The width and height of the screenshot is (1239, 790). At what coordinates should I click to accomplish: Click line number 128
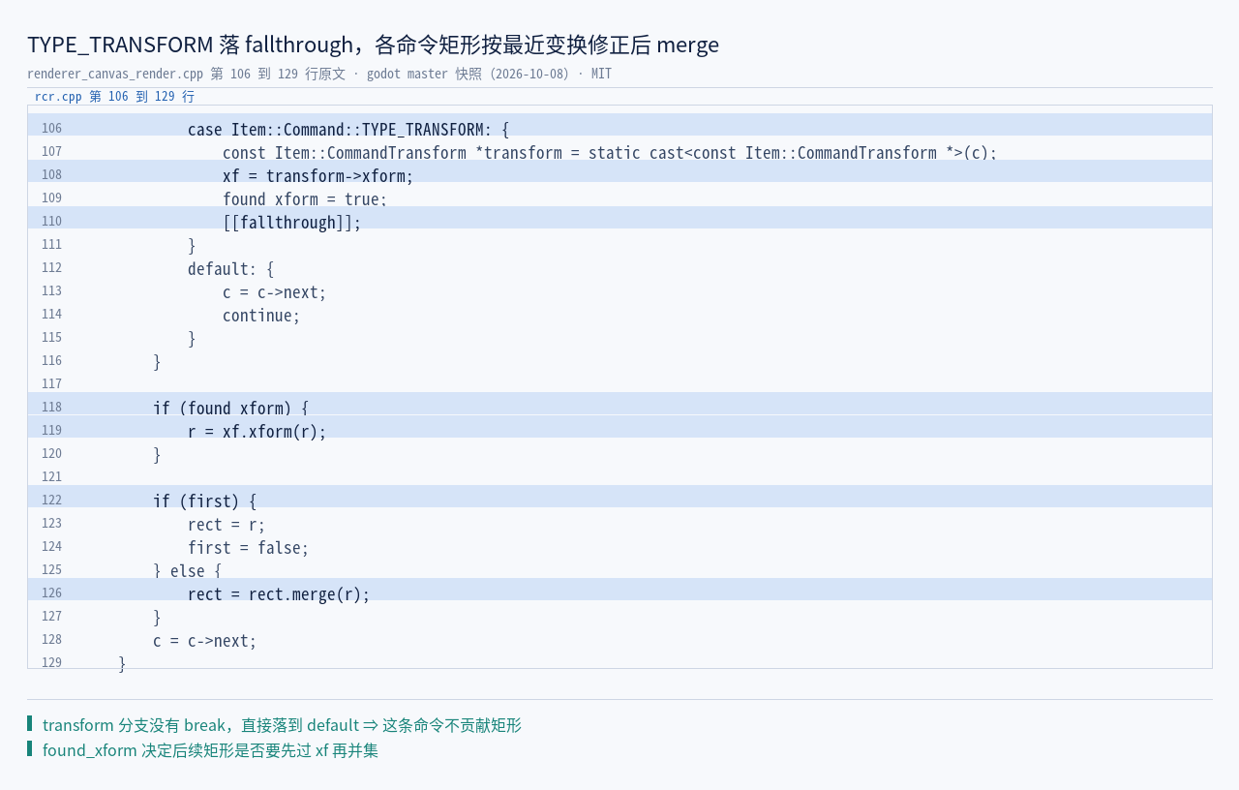point(51,640)
